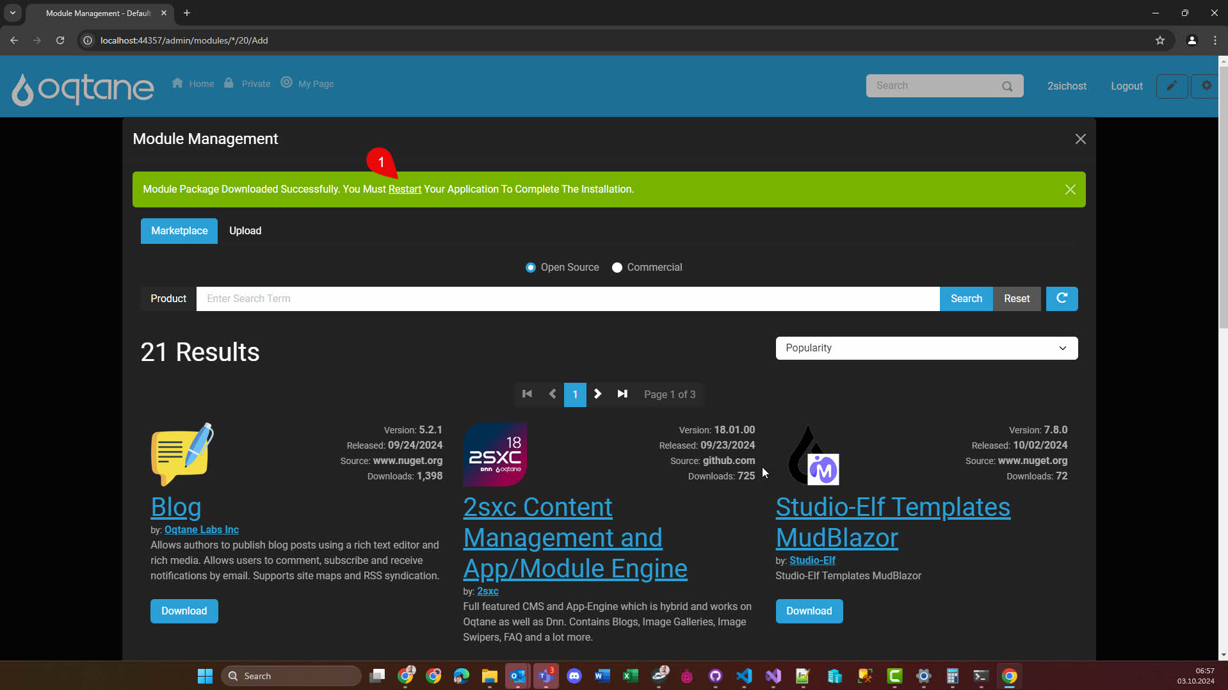
Task: Open the browser tab list dropdown
Action: pyautogui.click(x=12, y=13)
